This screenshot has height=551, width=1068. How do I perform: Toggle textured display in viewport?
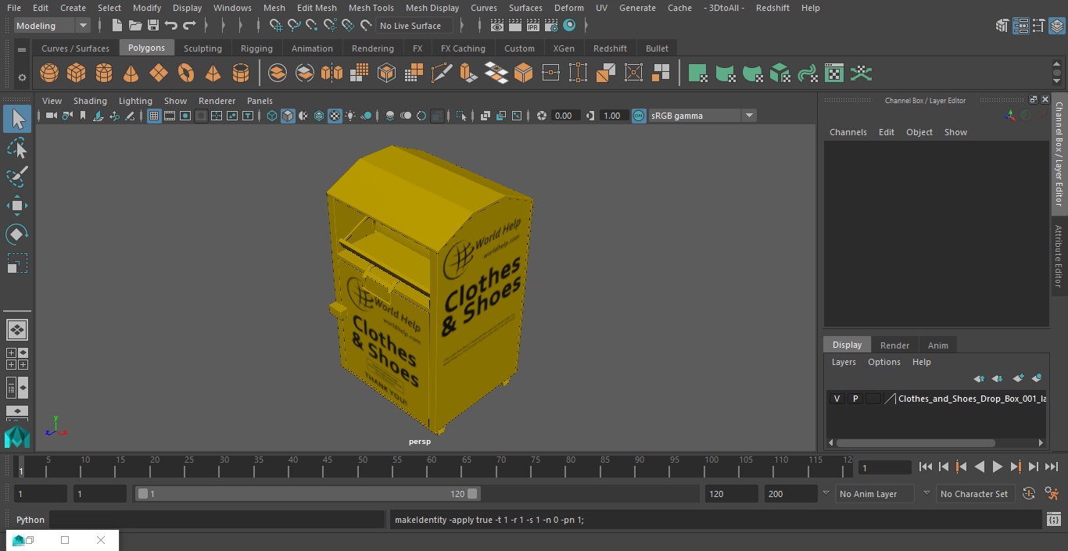pos(335,116)
